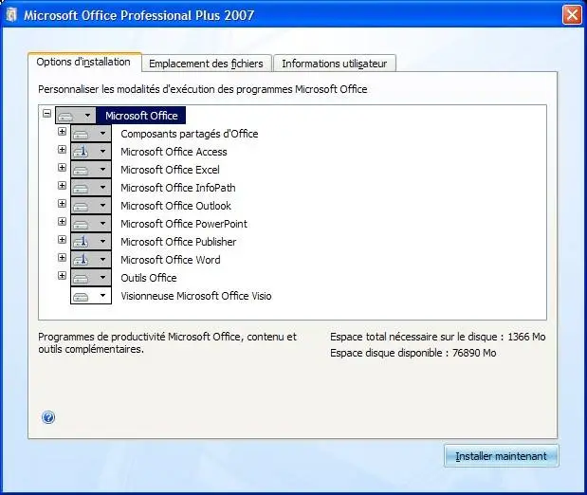Open install-state dropdown for Outils Office
This screenshot has height=495, width=587.
(x=91, y=278)
